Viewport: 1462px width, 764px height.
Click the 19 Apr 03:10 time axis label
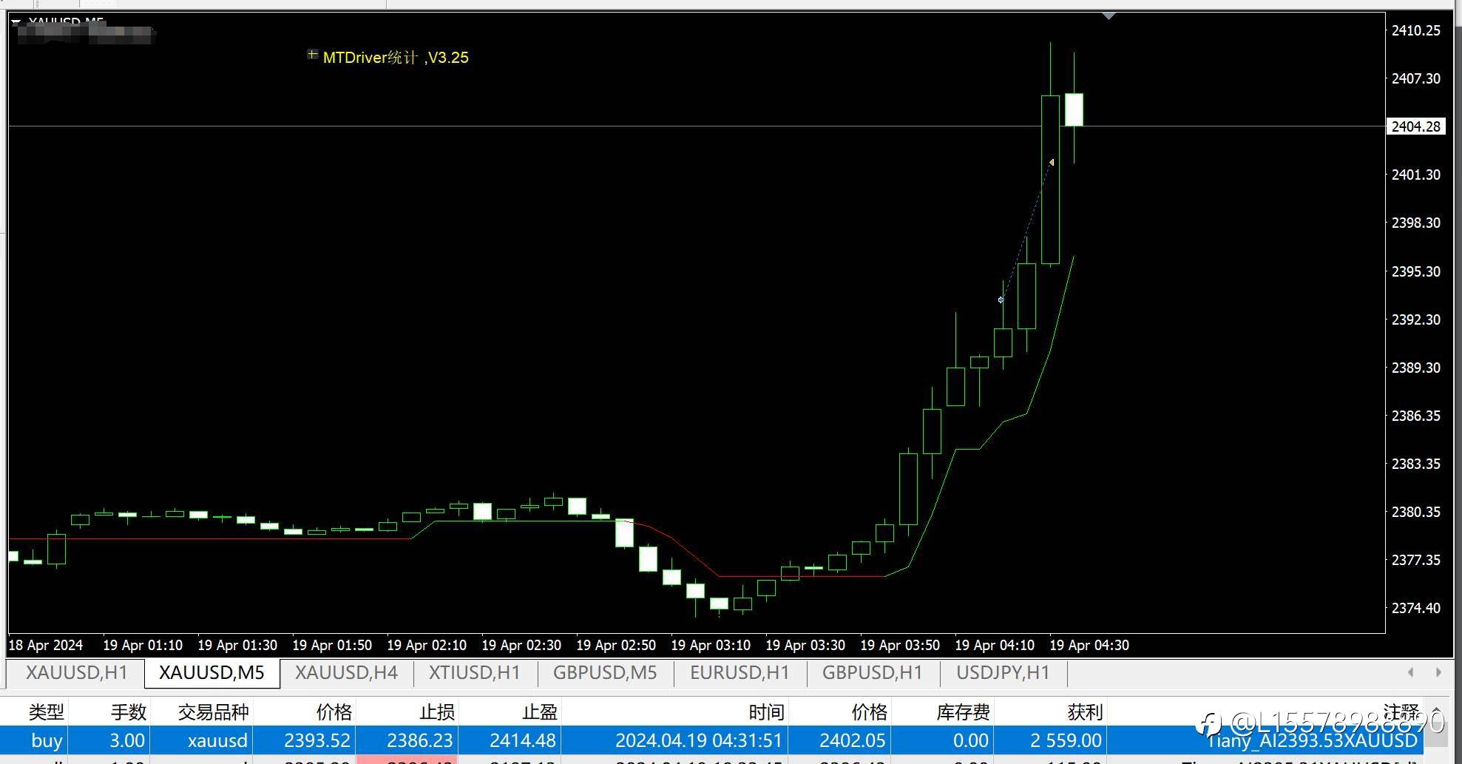pos(711,645)
